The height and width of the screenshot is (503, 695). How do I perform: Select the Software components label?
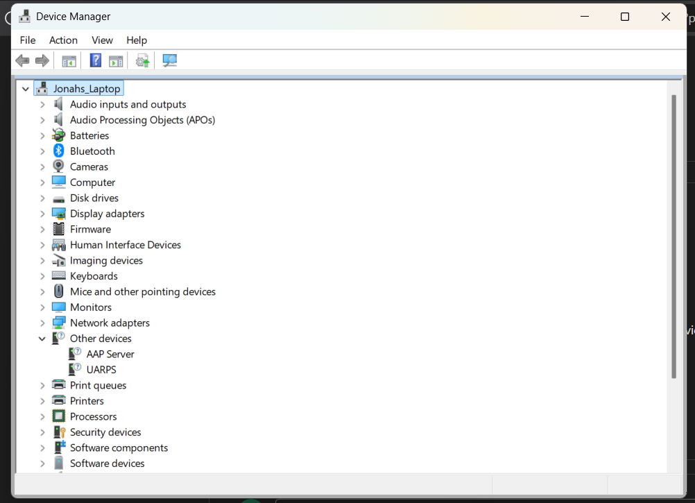119,447
